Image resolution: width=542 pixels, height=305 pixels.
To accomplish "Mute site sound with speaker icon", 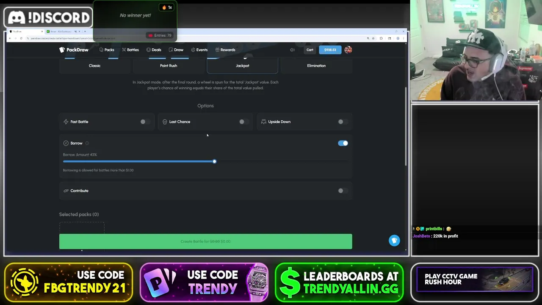I will click(x=292, y=50).
